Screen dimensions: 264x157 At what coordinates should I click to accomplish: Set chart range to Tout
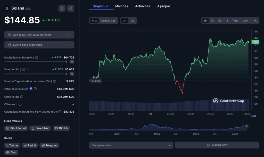(x=235, y=21)
